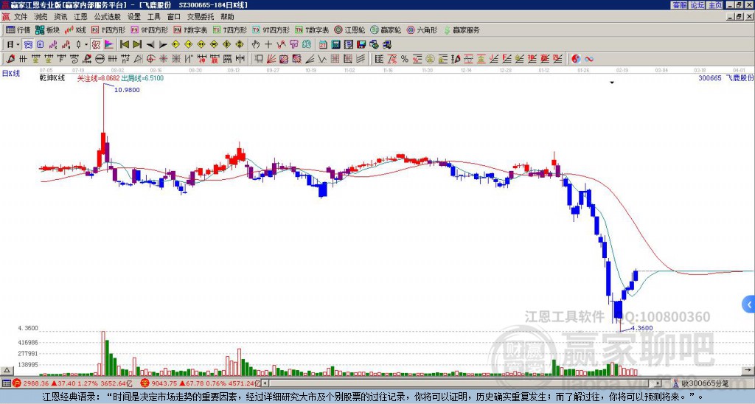The height and width of the screenshot is (404, 755).
Task: Click the jump-to-first-bar green icon
Action: (x=124, y=45)
